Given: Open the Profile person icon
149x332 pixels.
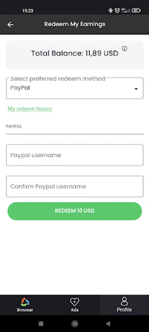Looking at the screenshot, I should pyautogui.click(x=124, y=301).
